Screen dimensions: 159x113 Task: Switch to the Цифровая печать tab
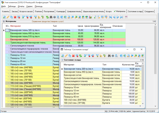(74, 12)
